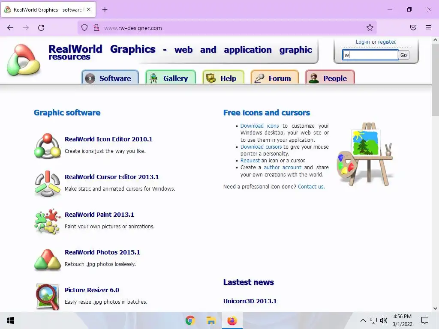This screenshot has width=439, height=329.
Task: Open the People navigation tab
Action: [x=330, y=78]
